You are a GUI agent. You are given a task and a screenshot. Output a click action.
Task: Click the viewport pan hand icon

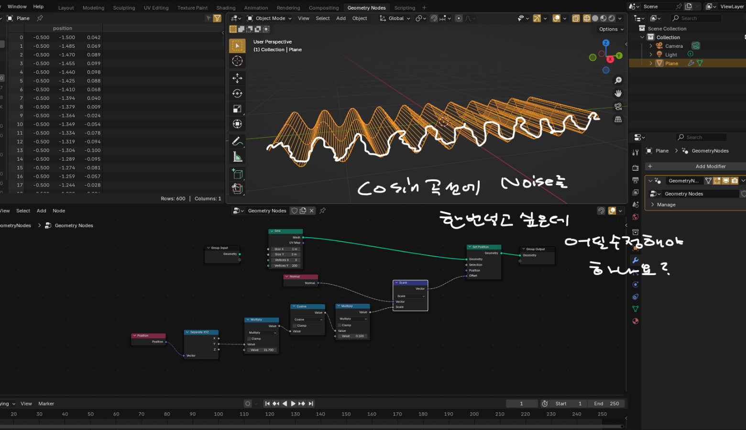[618, 93]
